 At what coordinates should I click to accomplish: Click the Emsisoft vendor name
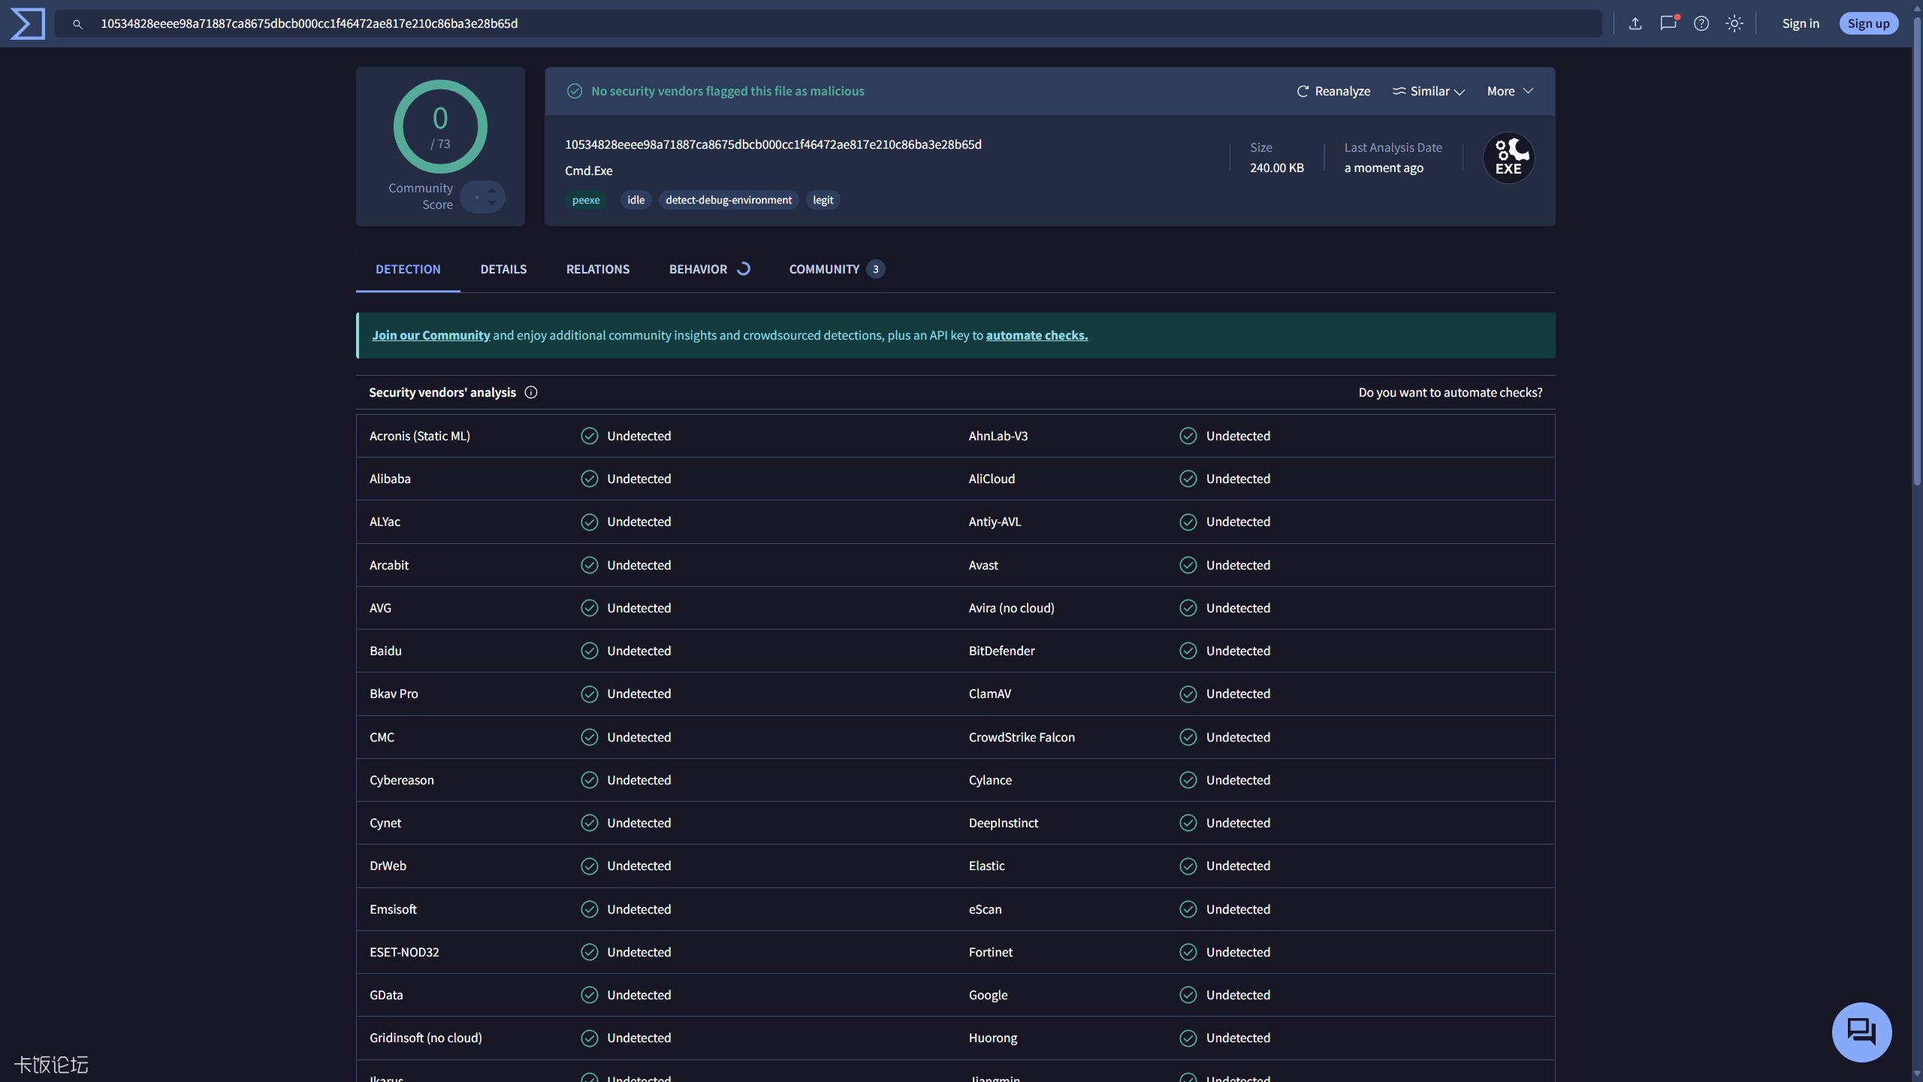click(x=393, y=909)
